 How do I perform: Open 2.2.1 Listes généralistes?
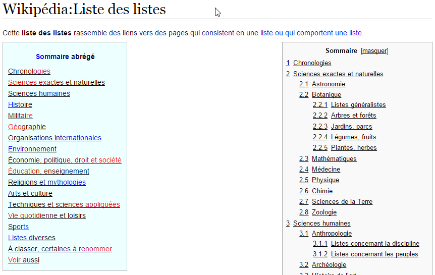pyautogui.click(x=349, y=105)
